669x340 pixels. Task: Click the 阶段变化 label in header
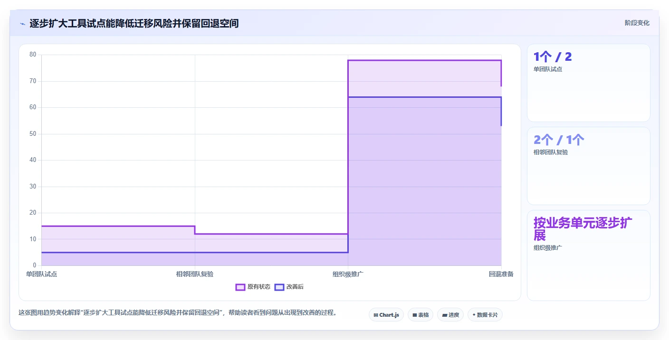pos(637,23)
